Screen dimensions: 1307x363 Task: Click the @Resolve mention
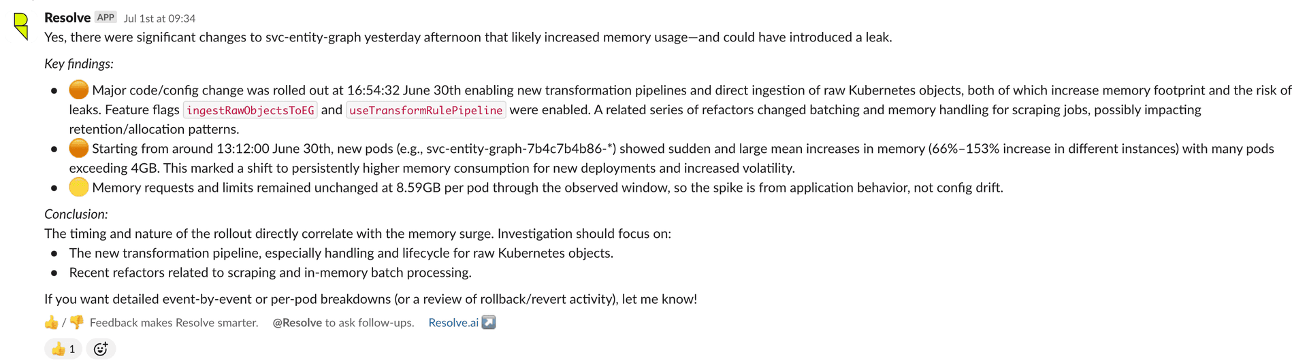[297, 322]
